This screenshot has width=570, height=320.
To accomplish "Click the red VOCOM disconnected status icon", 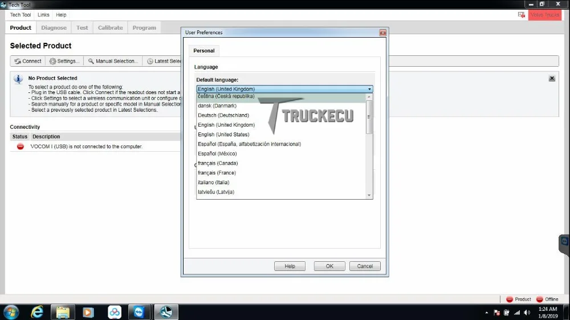I will click(x=21, y=147).
